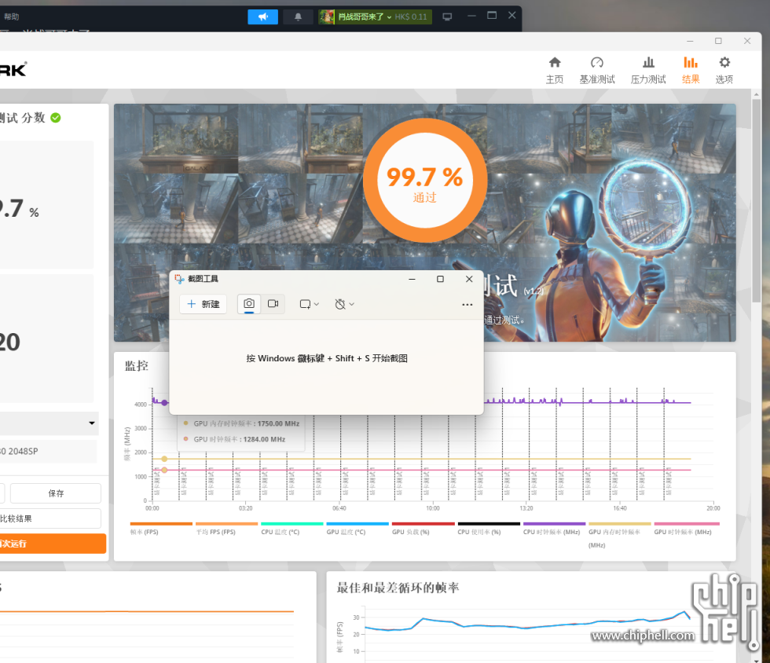Click the 13:20 time axis label
The height and width of the screenshot is (663, 770).
tap(526, 508)
